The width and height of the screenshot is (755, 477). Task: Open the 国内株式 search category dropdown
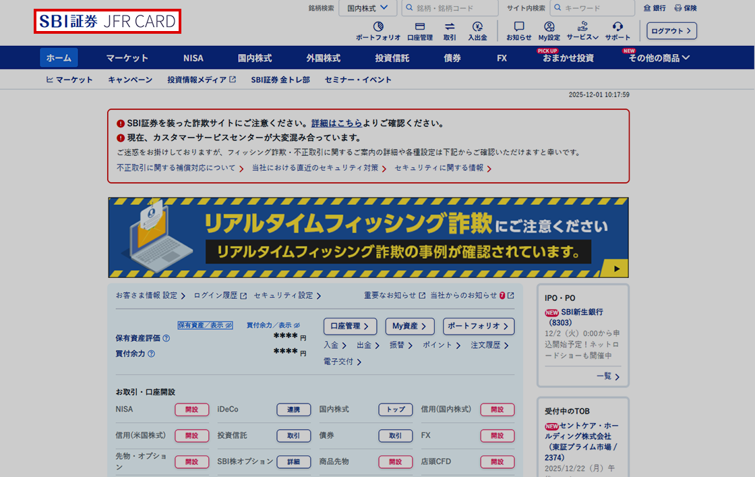[367, 7]
